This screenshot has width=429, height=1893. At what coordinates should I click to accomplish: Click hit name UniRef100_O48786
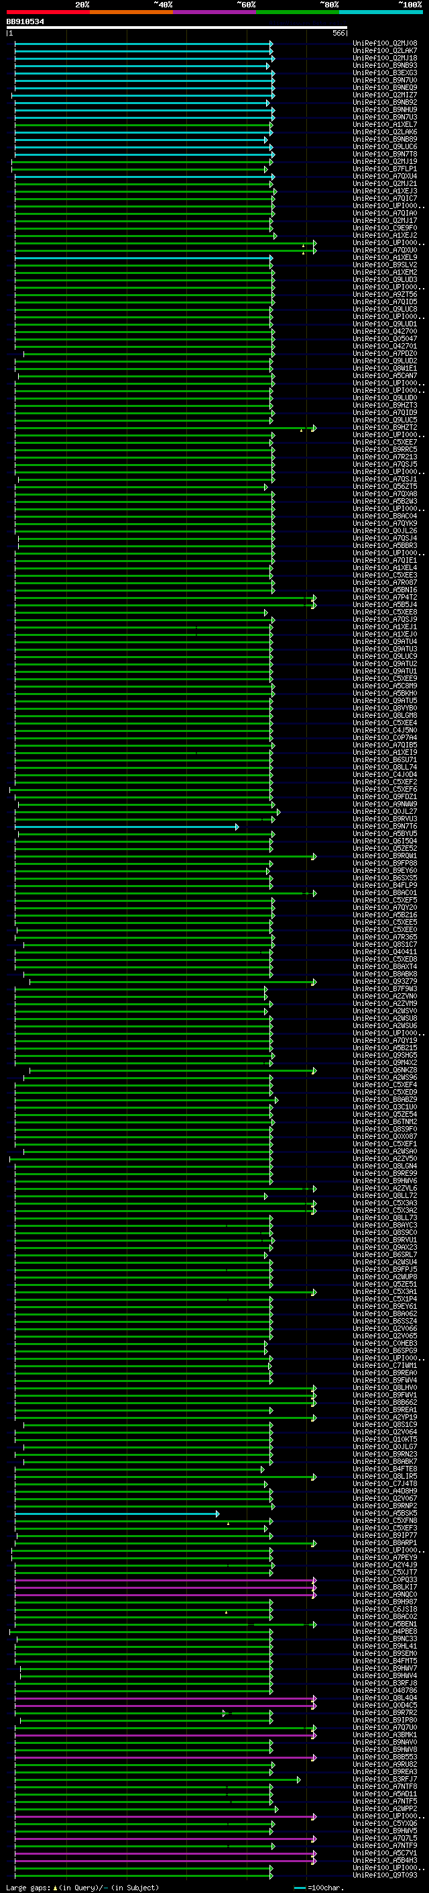pyautogui.click(x=385, y=1690)
